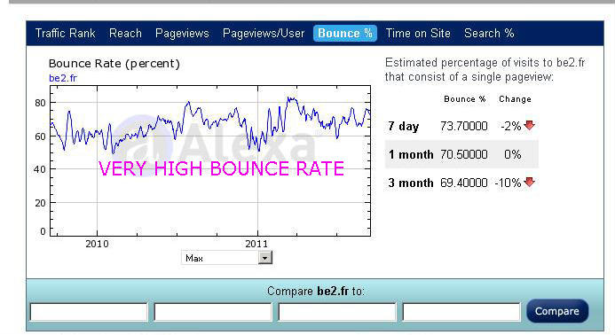The image size is (615, 335).
Task: Click the Compare be2.fr to: label
Action: point(316,291)
